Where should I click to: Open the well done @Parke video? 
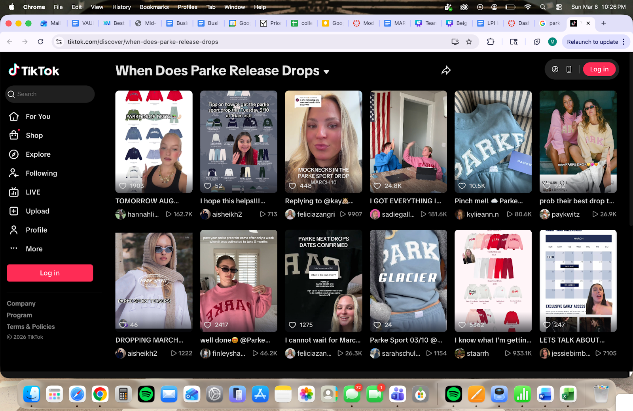pos(239,281)
